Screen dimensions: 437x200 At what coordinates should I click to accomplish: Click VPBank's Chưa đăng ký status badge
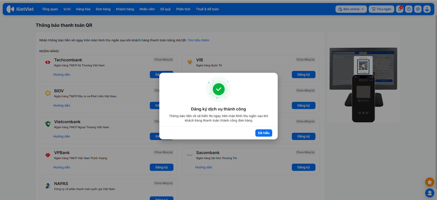[x=163, y=152]
